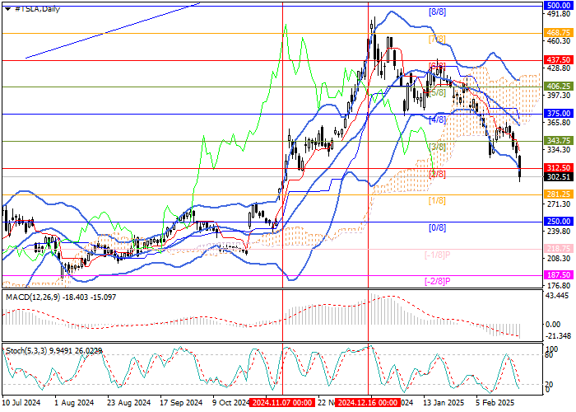This screenshot has width=576, height=412.
Task: Click the blue 500.00 price level tag
Action: tap(559, 5)
